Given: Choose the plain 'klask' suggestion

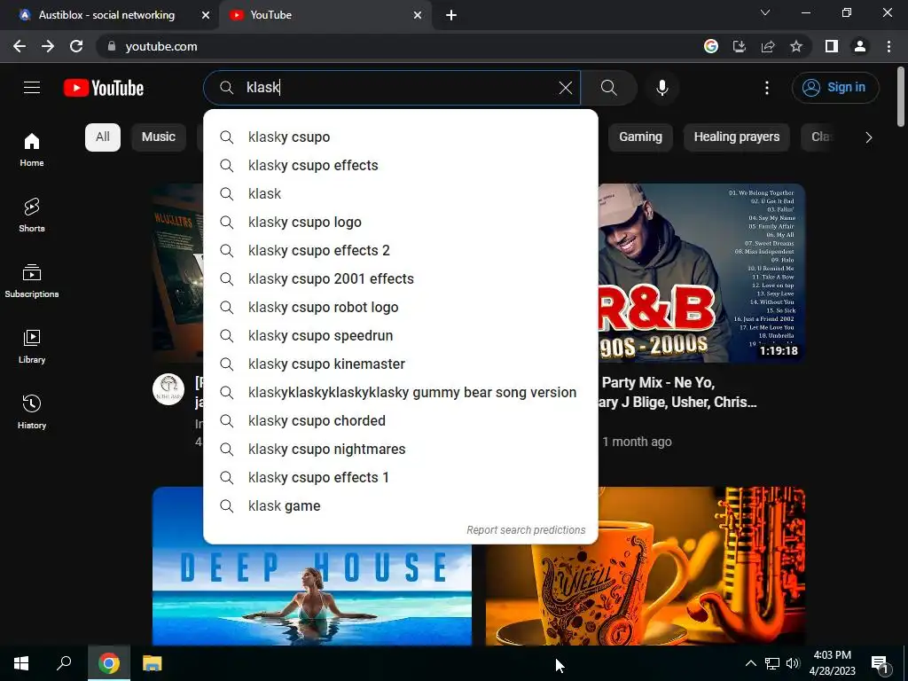Looking at the screenshot, I should point(401,194).
